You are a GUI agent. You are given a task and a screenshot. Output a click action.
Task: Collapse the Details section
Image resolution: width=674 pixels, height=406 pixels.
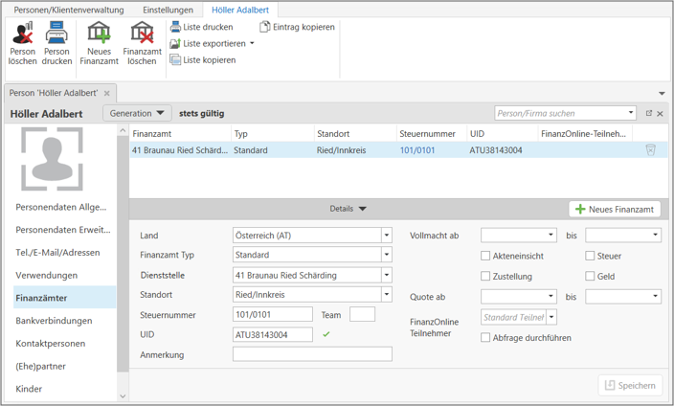tap(348, 209)
